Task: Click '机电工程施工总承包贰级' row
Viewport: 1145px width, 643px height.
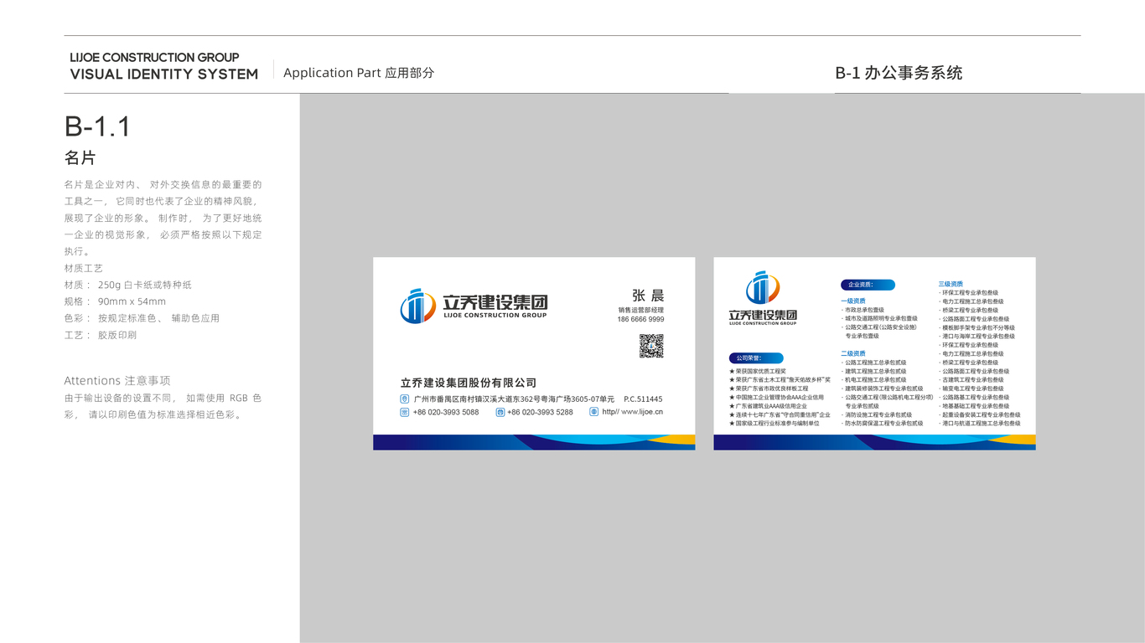Action: point(873,380)
